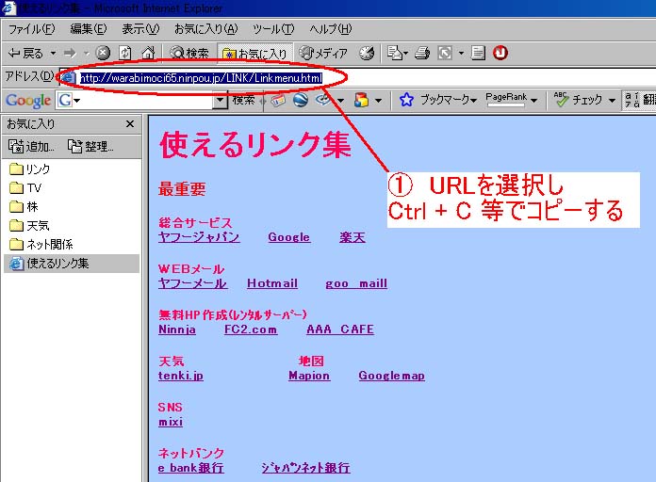
Task: Click the Google toolbar news card icon
Action: coord(278,100)
